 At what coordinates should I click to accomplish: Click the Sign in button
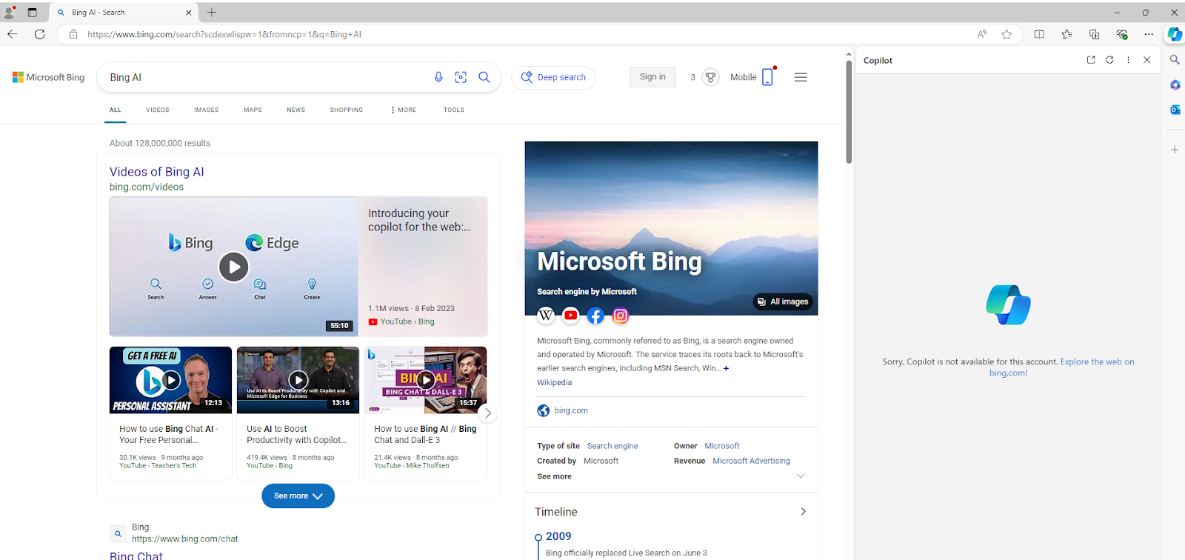pos(652,77)
